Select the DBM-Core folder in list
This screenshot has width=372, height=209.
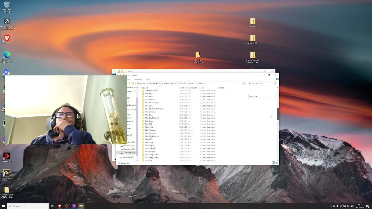149,115
